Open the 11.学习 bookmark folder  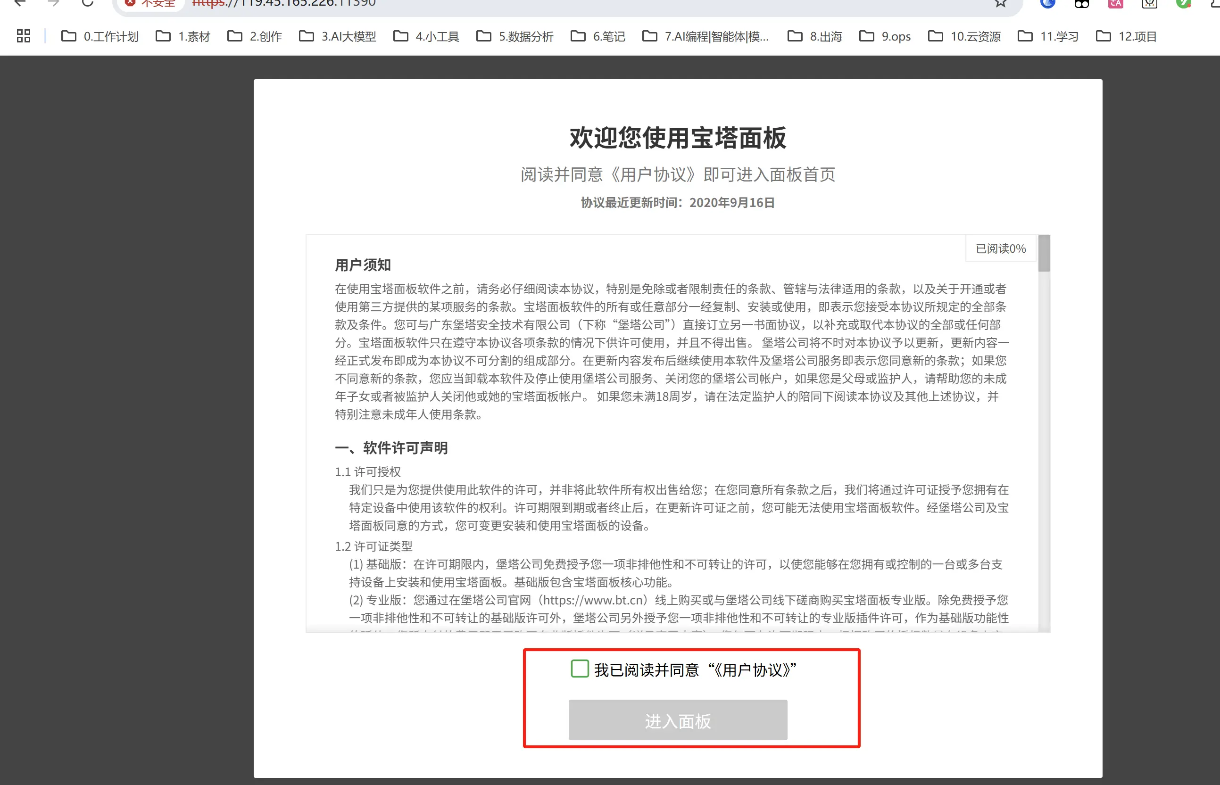1048,37
